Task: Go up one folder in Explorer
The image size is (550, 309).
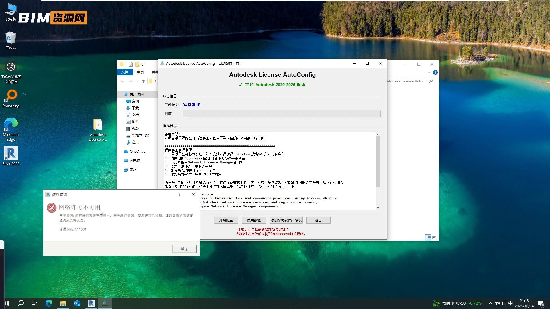Action: click(x=143, y=81)
